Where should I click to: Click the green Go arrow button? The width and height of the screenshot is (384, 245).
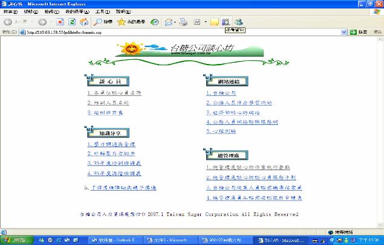(353, 32)
